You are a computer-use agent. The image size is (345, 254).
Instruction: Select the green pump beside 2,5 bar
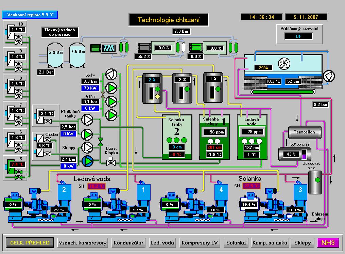pyautogui.click(x=87, y=134)
